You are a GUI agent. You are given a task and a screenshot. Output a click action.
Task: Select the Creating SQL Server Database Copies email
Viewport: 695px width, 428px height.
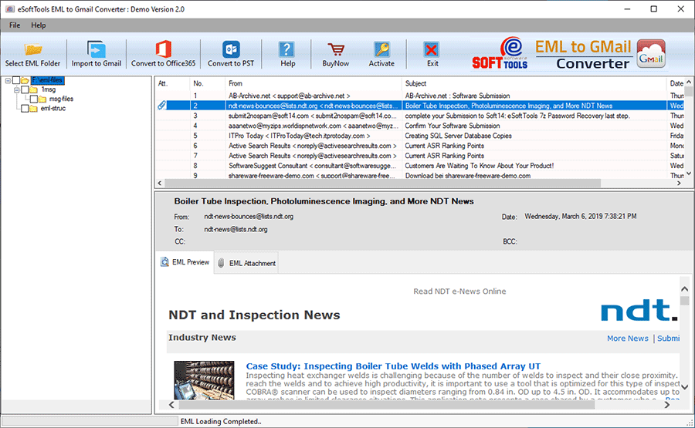tap(419, 136)
